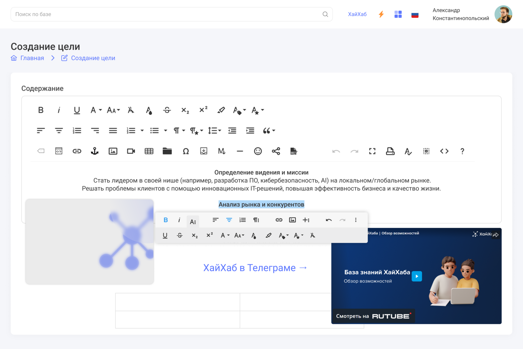Insert anchor in the editor
This screenshot has width=523, height=349.
coord(95,151)
